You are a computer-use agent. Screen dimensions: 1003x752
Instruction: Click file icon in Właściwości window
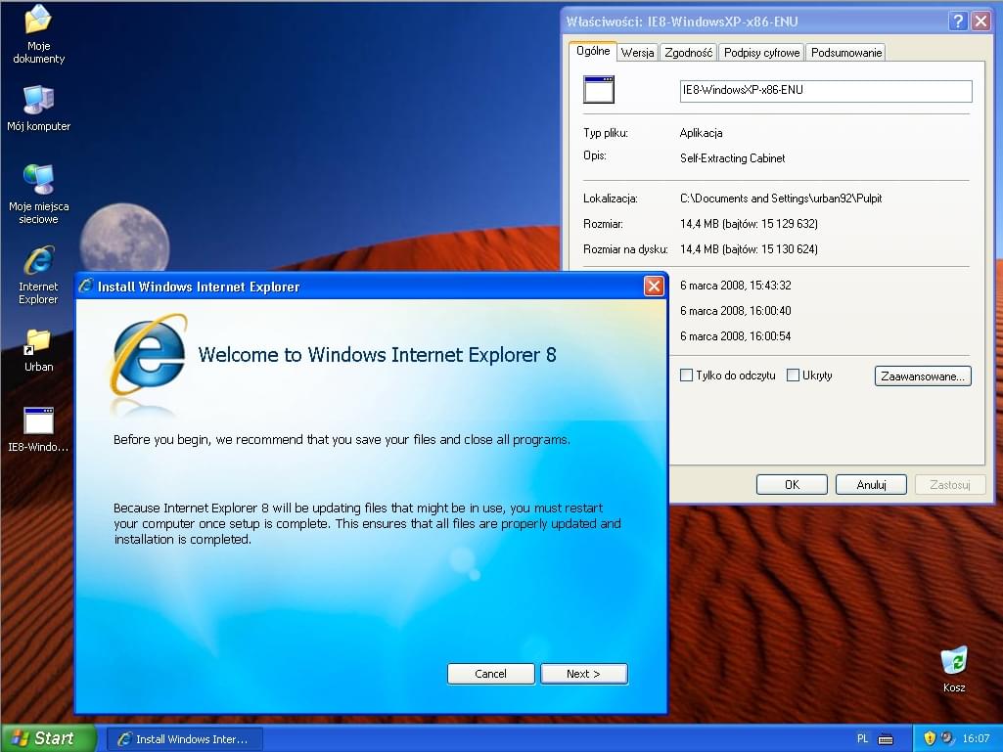coord(599,90)
